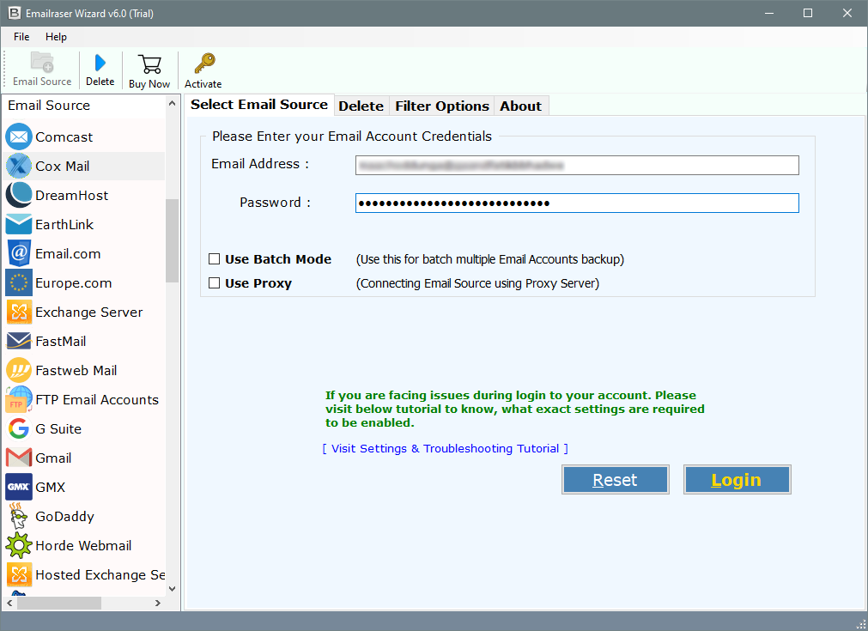Open Visit Settings & Troubleshooting Tutorial link
Screen dimensions: 868x631
[445, 448]
